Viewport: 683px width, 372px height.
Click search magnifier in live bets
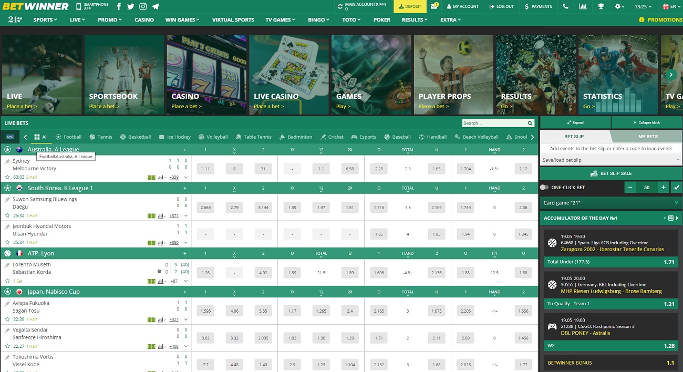530,123
